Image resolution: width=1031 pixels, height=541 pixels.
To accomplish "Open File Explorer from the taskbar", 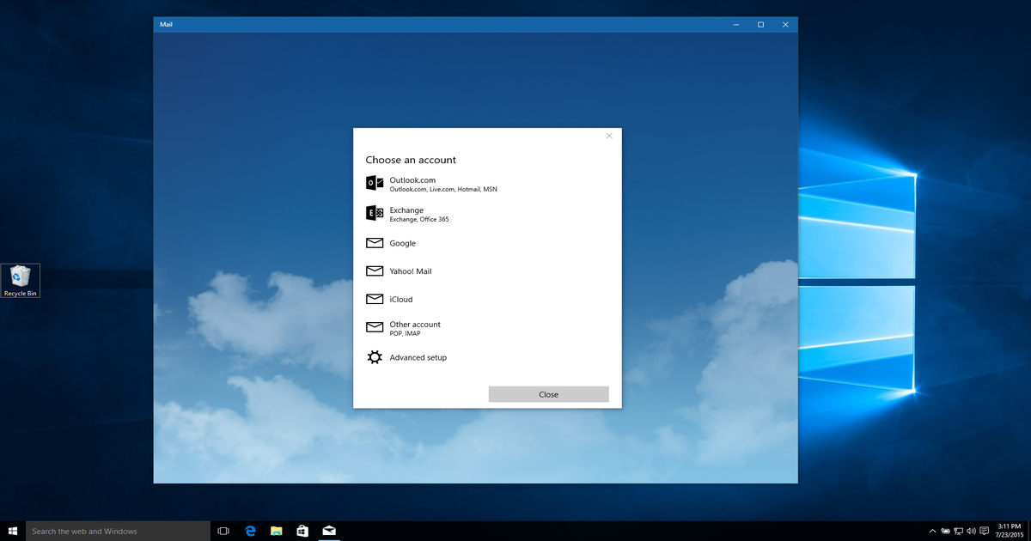I will click(277, 531).
